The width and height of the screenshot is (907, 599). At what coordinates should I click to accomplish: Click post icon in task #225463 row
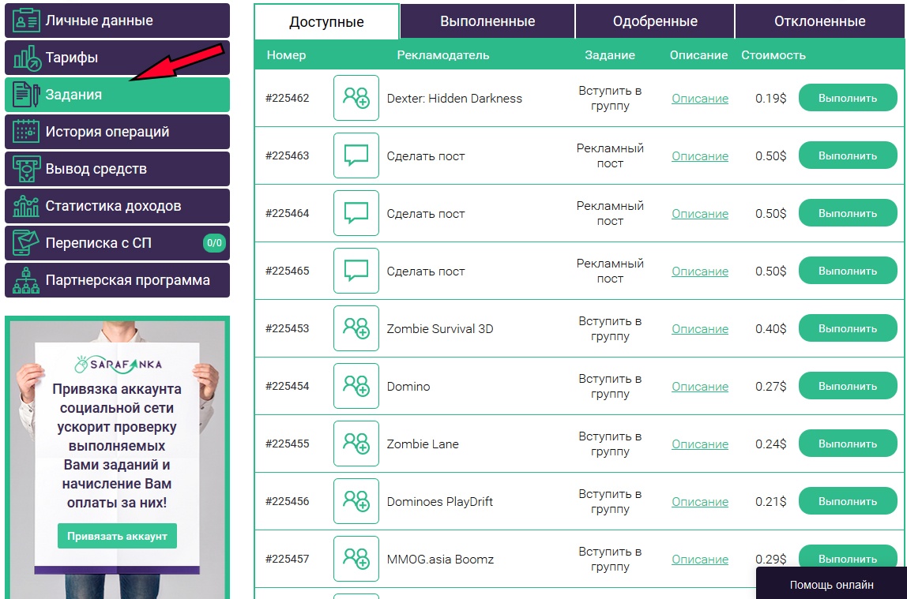(356, 155)
